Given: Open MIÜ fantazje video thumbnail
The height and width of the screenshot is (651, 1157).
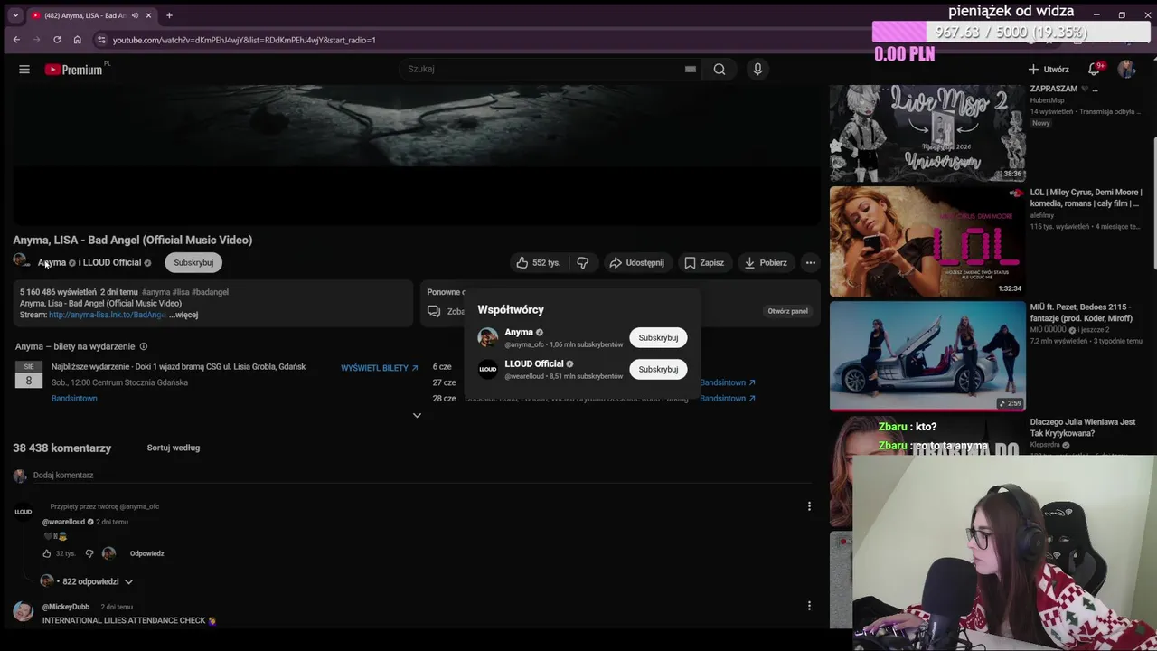Looking at the screenshot, I should (x=927, y=355).
